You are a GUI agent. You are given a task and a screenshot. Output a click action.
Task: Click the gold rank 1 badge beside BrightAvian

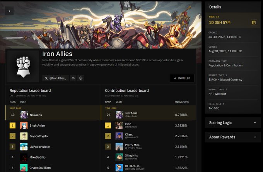click(12, 126)
